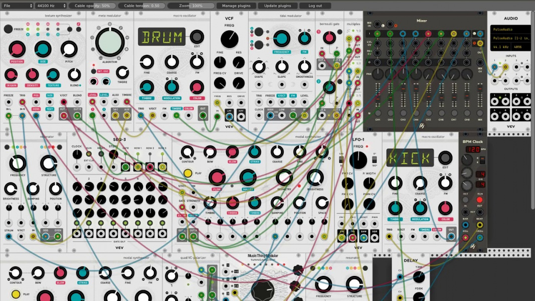Image resolution: width=535 pixels, height=301 pixels.
Task: Click the Log out button
Action: tap(315, 6)
